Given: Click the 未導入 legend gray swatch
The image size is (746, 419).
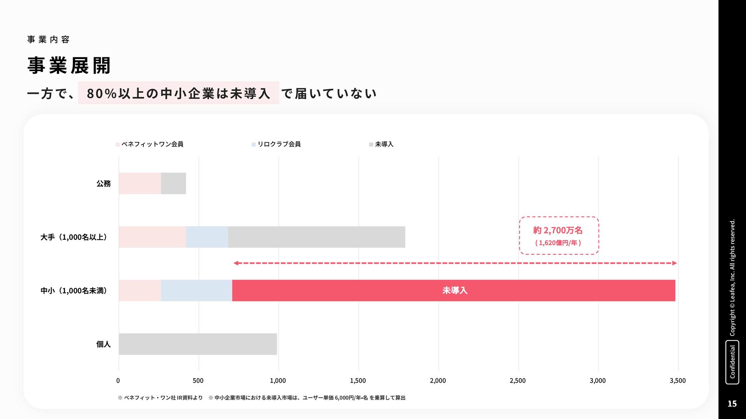Looking at the screenshot, I should pos(371,145).
